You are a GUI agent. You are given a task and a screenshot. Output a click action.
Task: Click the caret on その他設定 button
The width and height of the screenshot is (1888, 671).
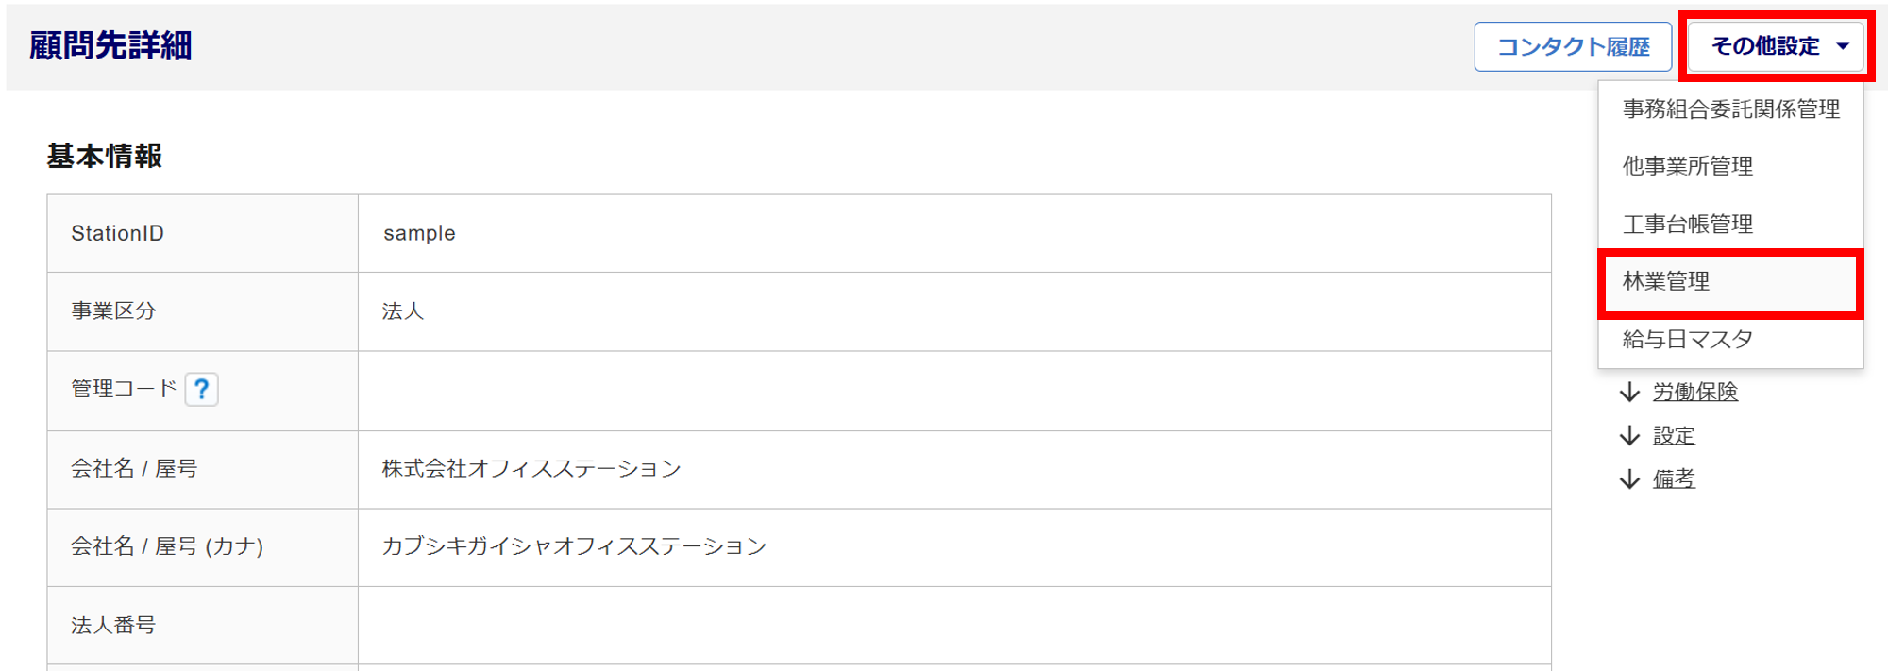pyautogui.click(x=1843, y=46)
